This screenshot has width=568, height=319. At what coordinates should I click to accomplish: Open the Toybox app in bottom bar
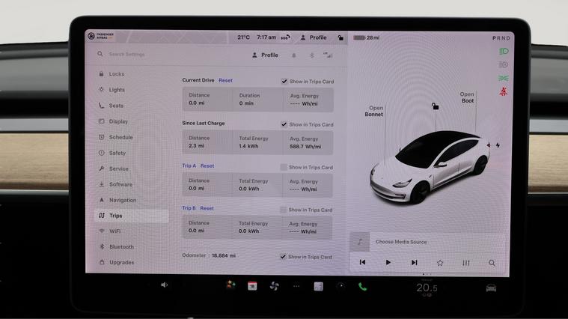[x=230, y=285]
